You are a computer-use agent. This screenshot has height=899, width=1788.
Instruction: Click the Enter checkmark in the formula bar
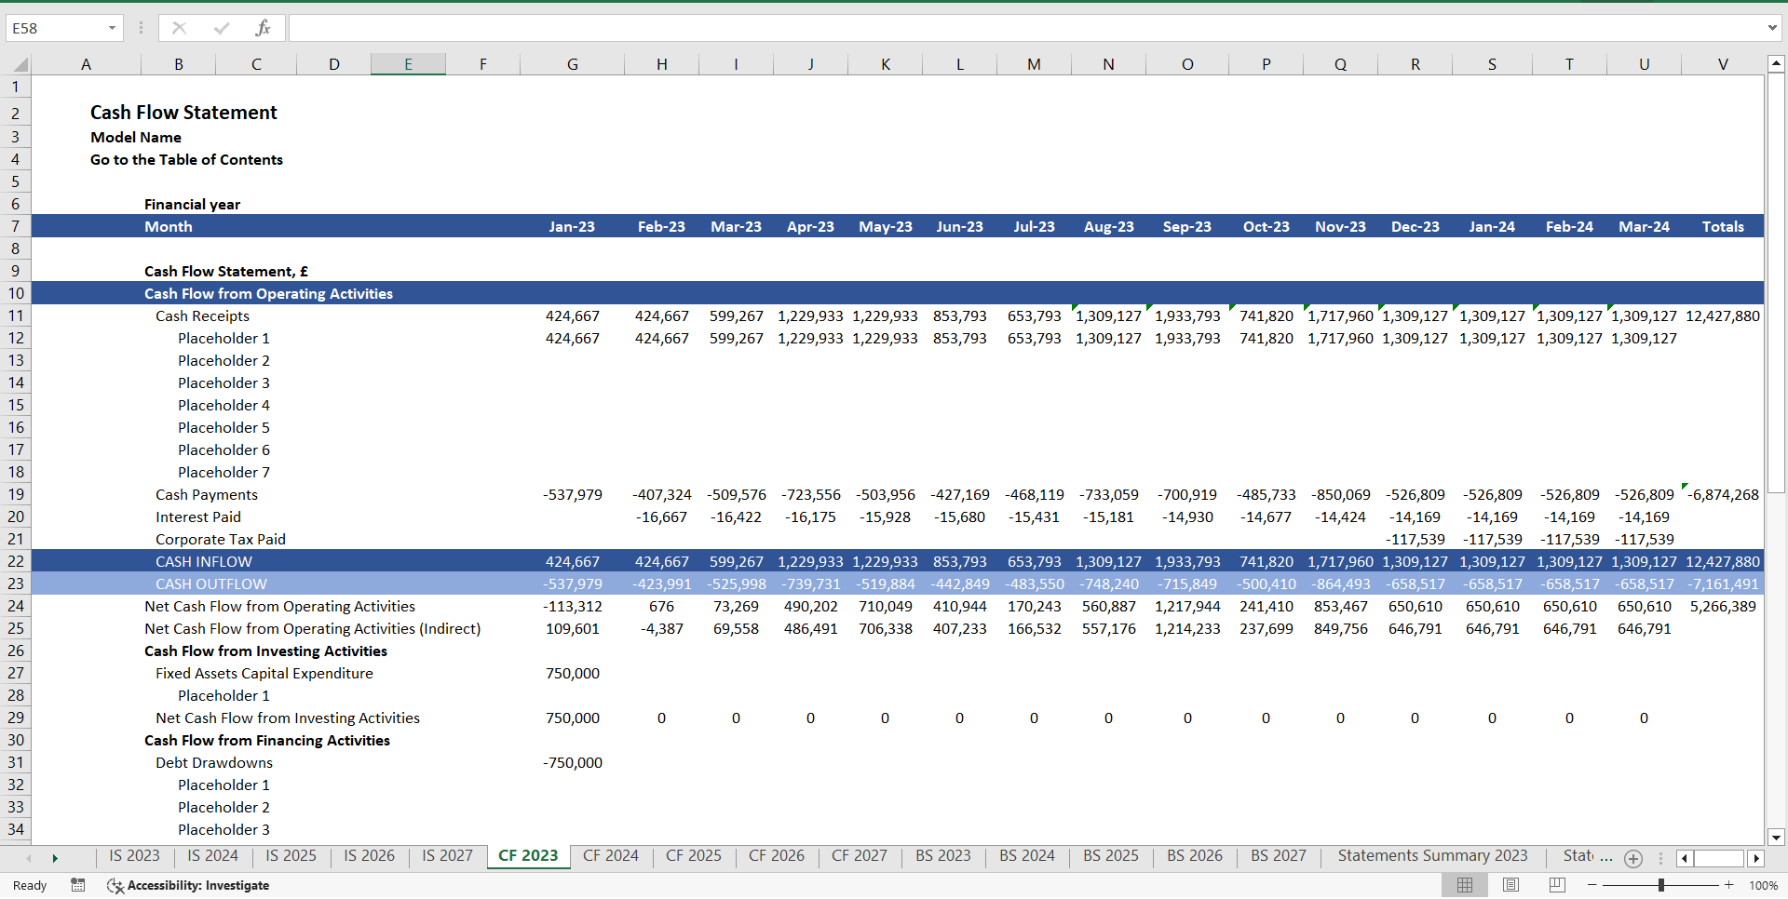pyautogui.click(x=221, y=28)
